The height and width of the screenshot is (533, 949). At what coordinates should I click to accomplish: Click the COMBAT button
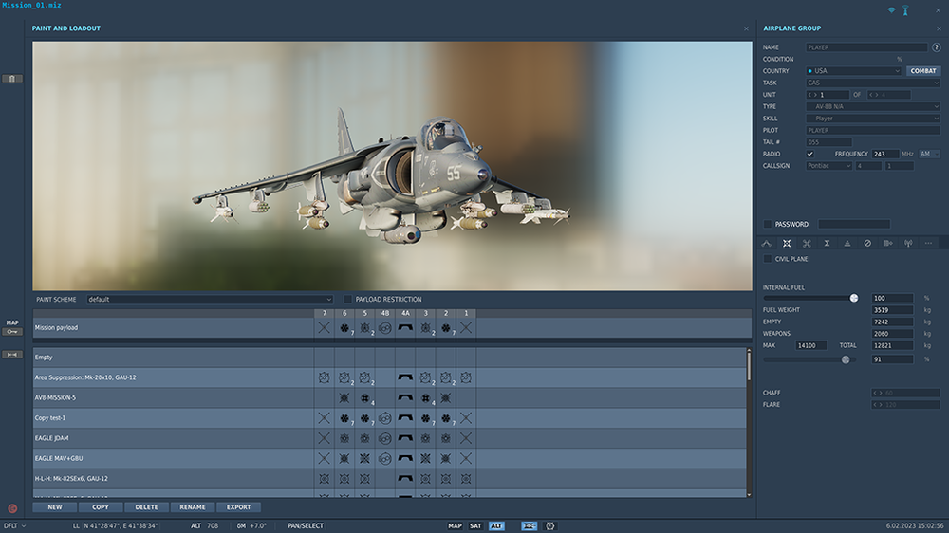coord(923,71)
